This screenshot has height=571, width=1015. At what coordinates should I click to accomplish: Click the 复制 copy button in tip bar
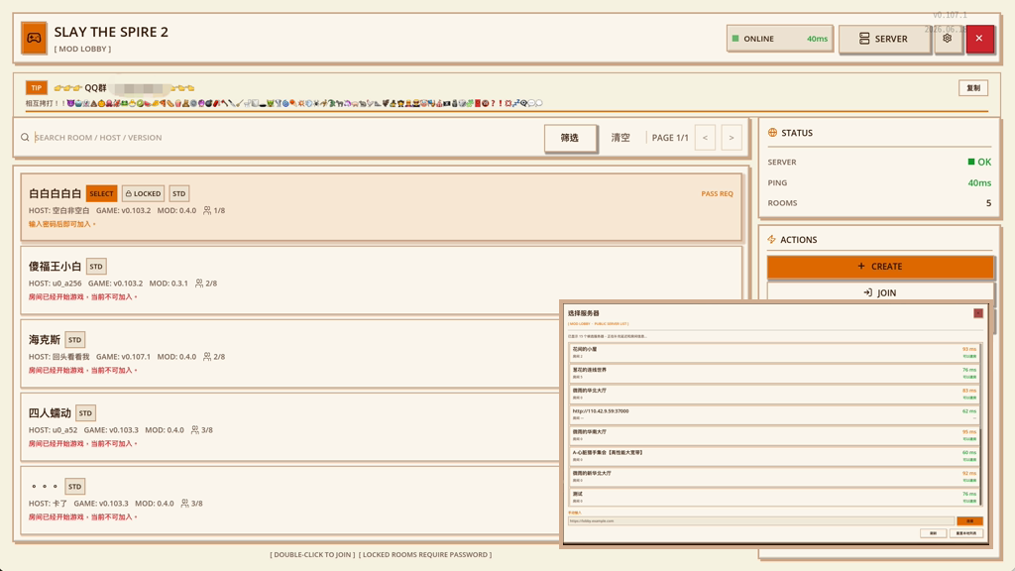pyautogui.click(x=973, y=88)
